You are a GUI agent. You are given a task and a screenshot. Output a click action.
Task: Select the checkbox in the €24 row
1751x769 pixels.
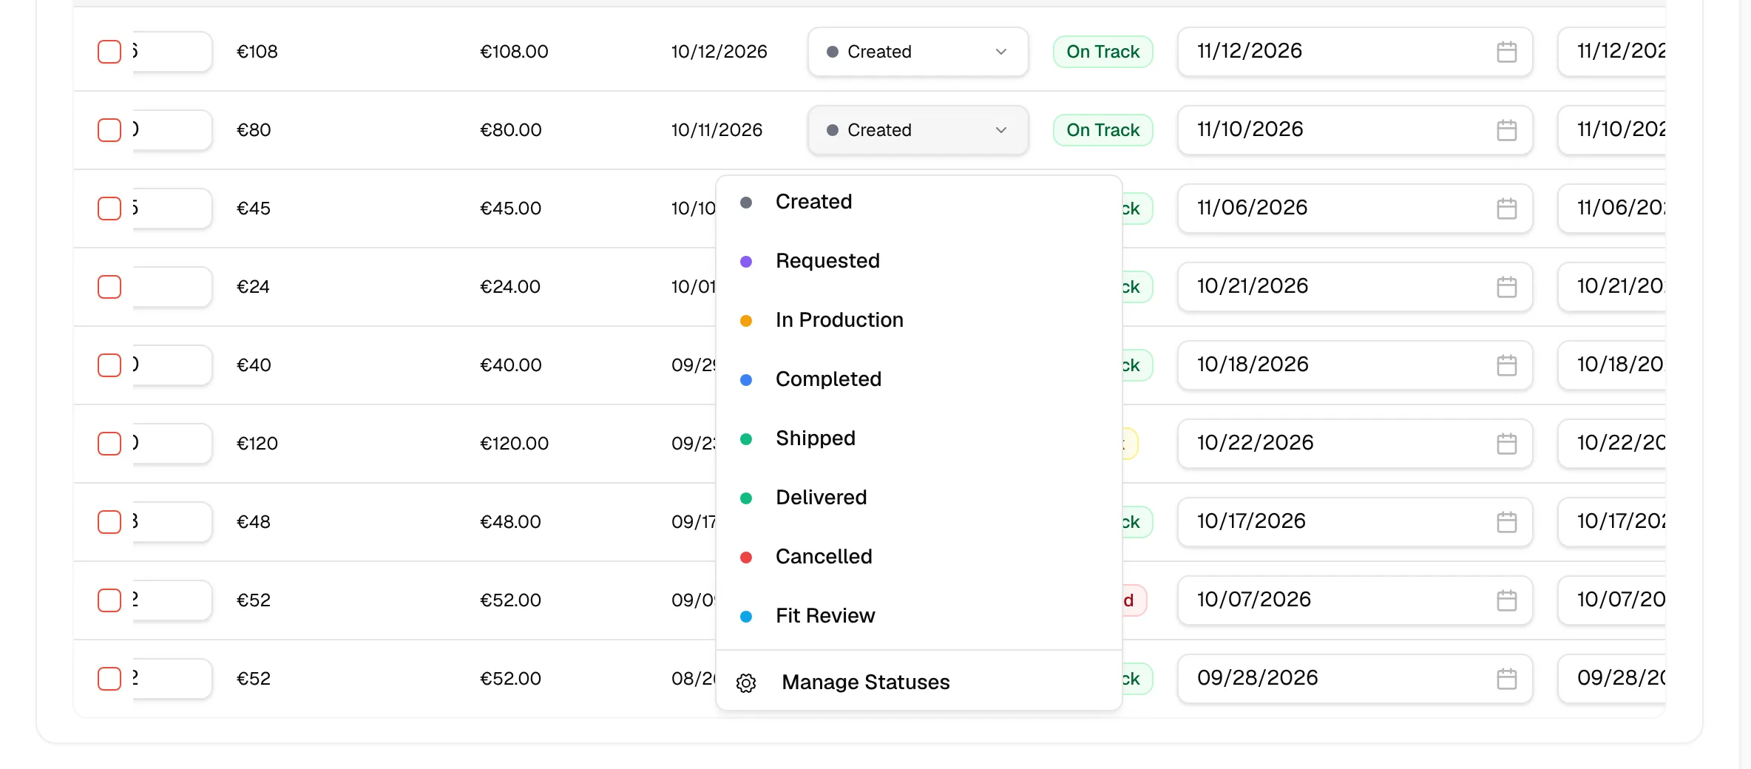pyautogui.click(x=109, y=287)
